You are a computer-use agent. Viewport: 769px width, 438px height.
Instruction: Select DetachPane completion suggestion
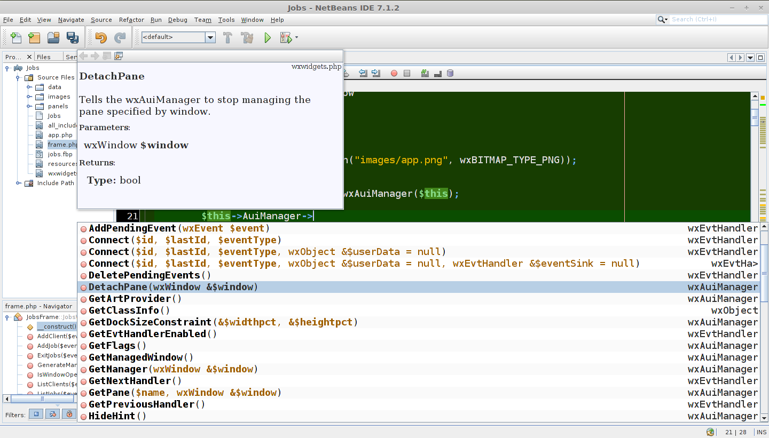419,287
